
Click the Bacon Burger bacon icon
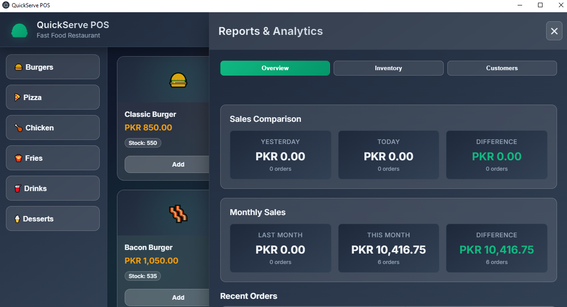coord(178,213)
